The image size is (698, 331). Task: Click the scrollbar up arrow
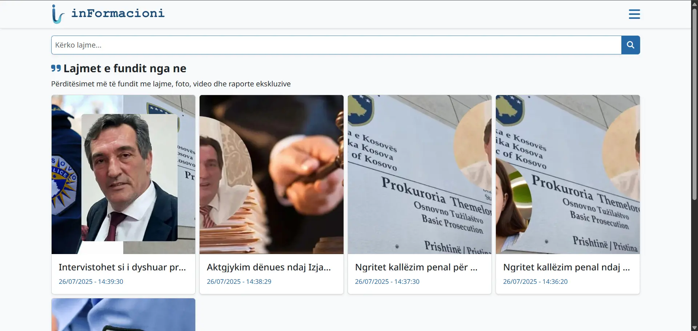tap(694, 4)
